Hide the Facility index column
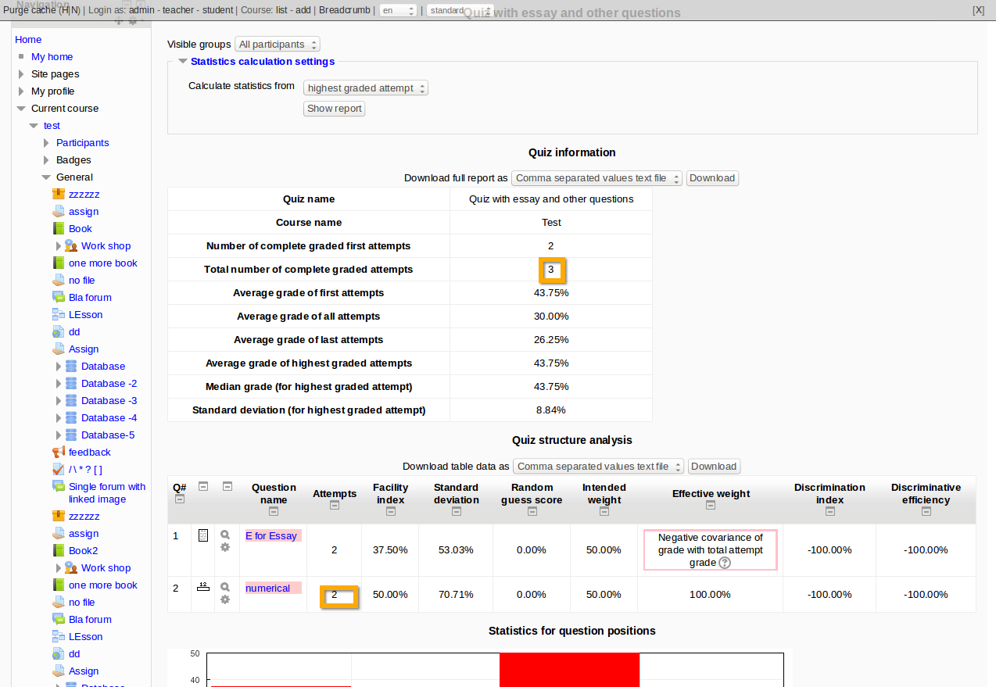The width and height of the screenshot is (996, 687). [x=390, y=511]
